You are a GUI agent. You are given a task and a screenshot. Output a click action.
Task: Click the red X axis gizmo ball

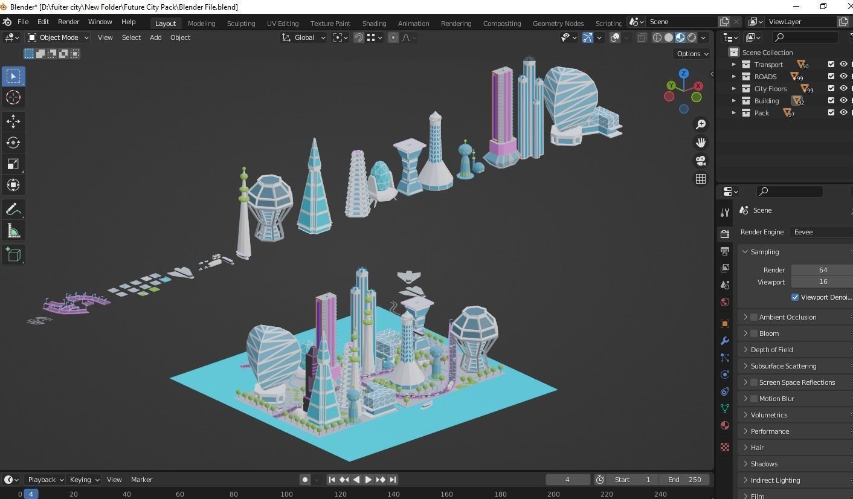[698, 86]
